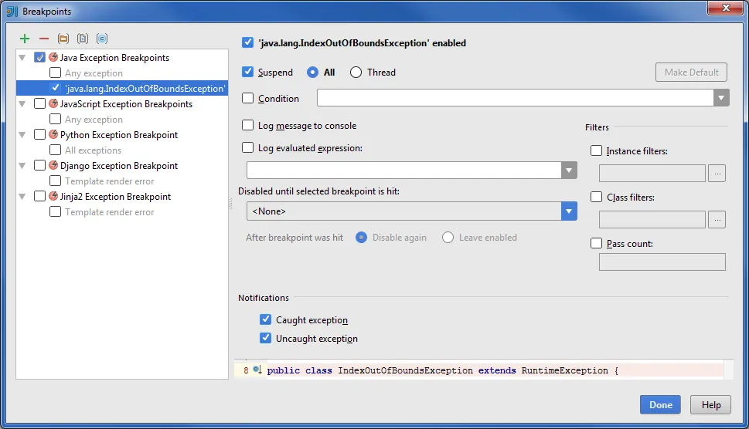The height and width of the screenshot is (429, 749).
Task: Check Instance filters checkbox
Action: pyautogui.click(x=596, y=150)
